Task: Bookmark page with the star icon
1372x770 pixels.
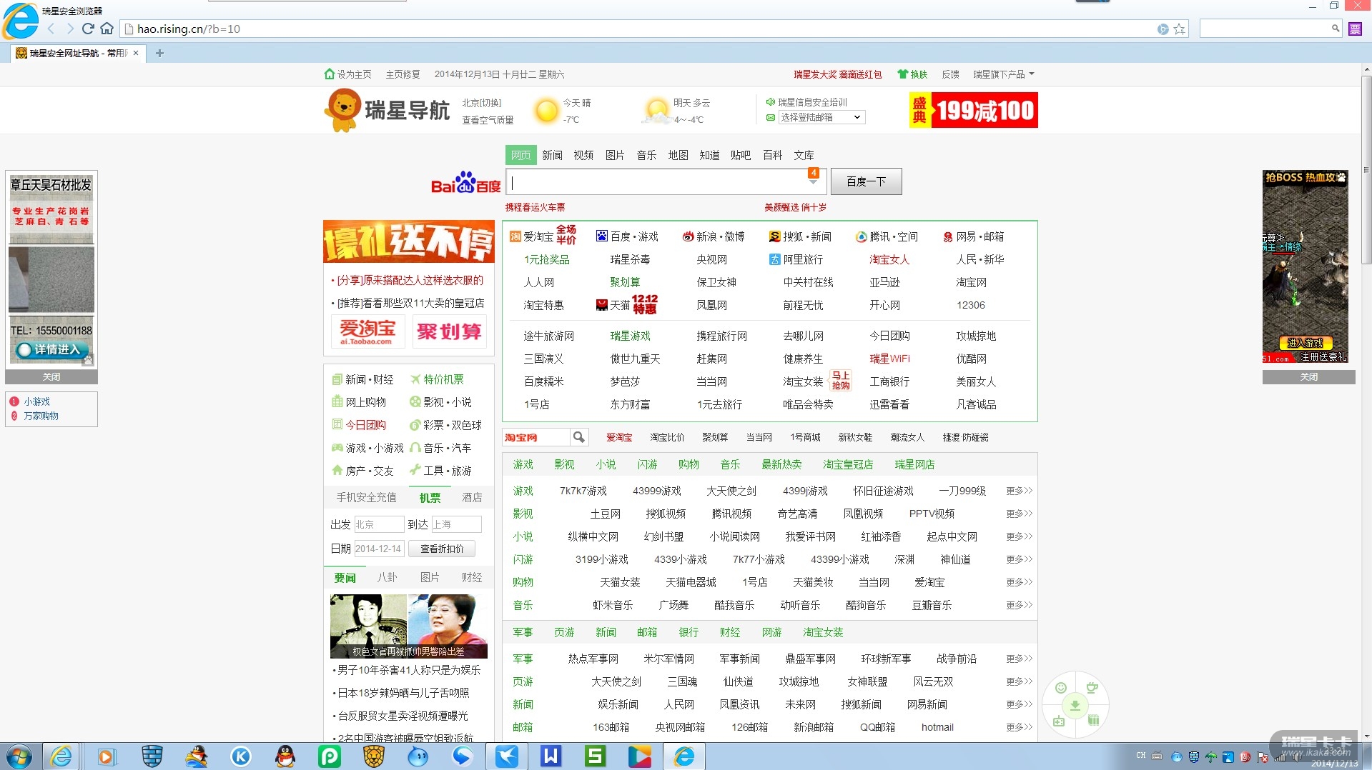Action: coord(1180,29)
